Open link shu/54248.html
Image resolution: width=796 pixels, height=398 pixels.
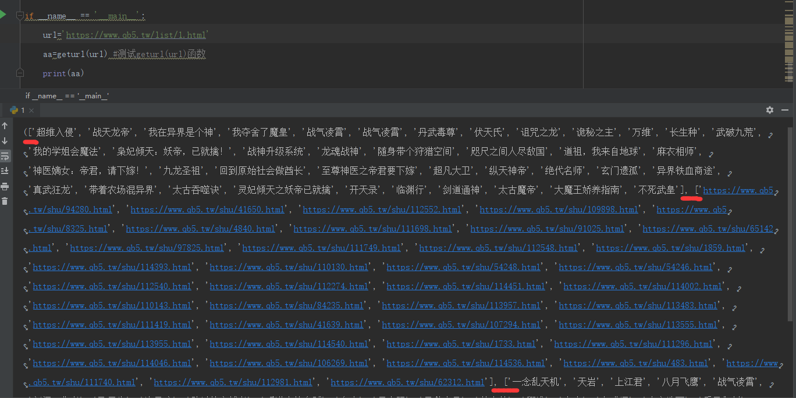point(464,267)
